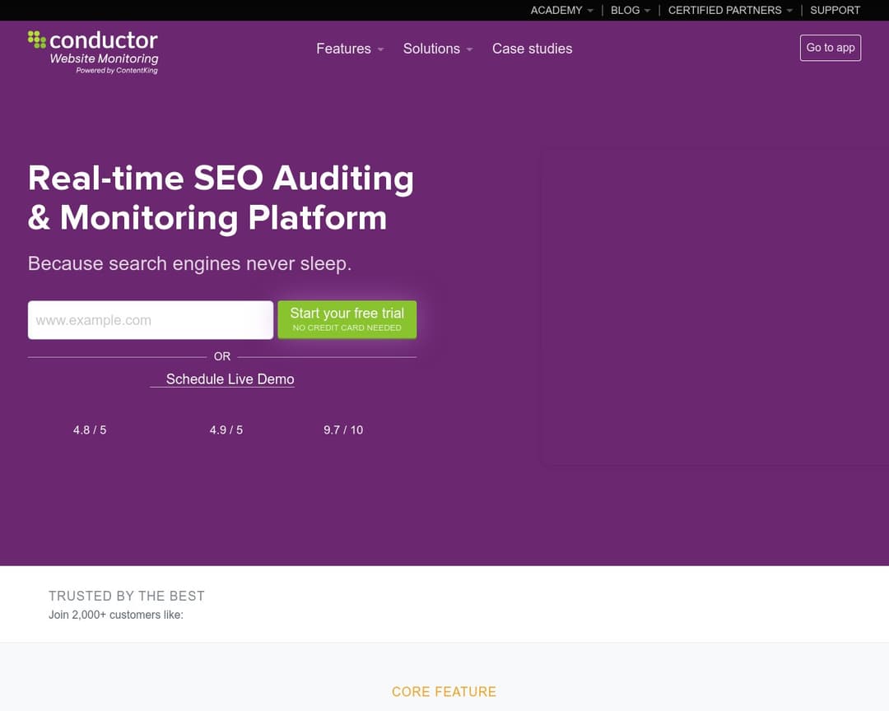Open the Certified Partners menu
Screen dimensions: 889x711
coord(724,11)
